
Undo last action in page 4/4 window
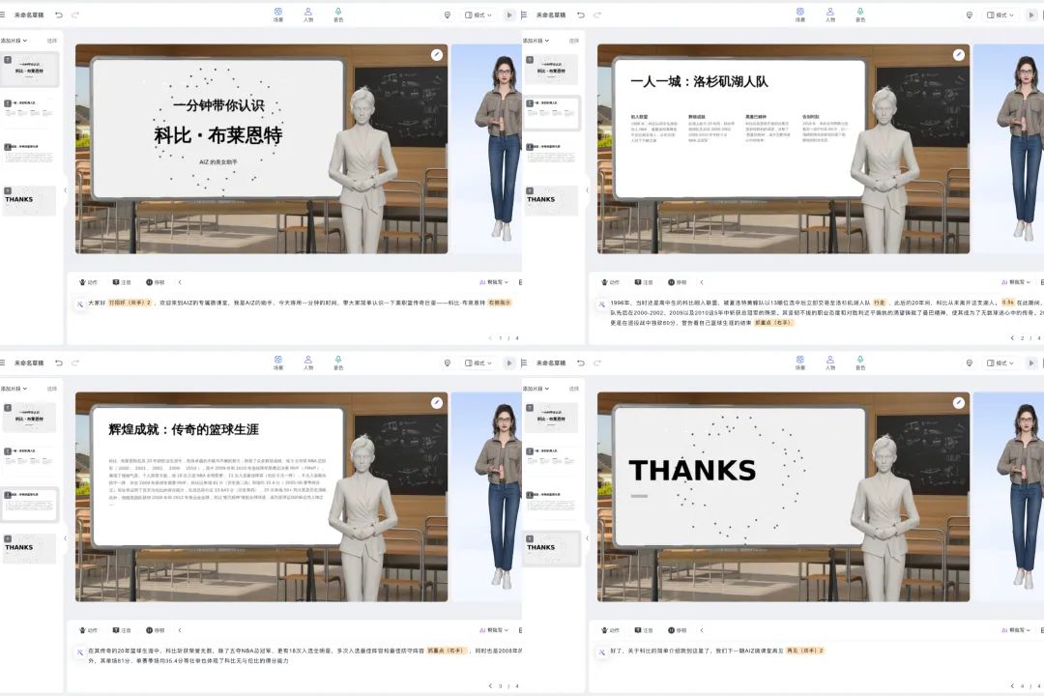click(x=581, y=363)
